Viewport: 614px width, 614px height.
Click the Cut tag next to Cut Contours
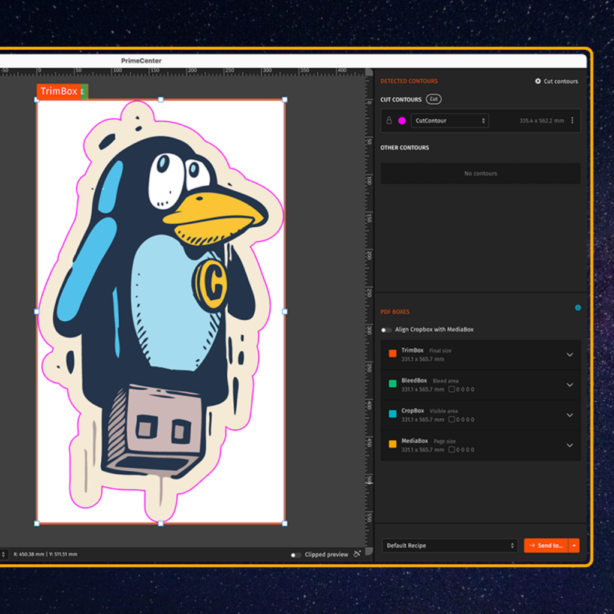(434, 100)
